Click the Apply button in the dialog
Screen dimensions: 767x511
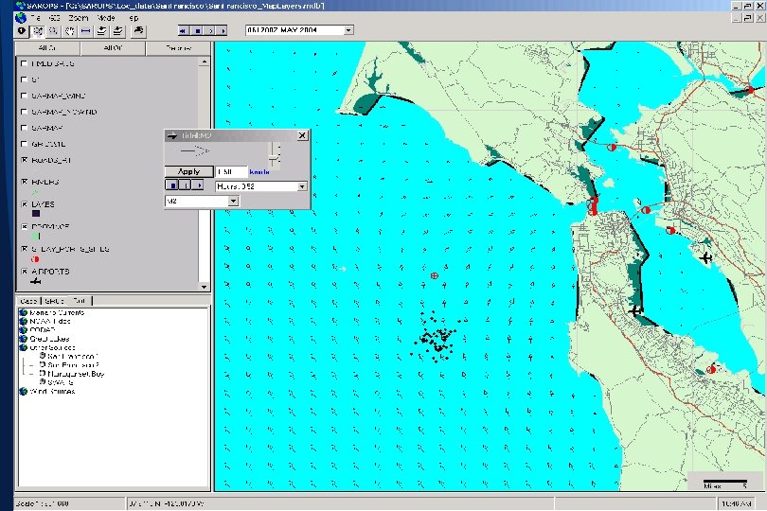188,172
